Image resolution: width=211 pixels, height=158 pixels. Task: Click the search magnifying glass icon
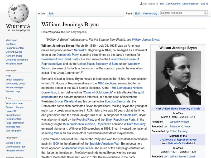pyautogui.click(x=205, y=12)
